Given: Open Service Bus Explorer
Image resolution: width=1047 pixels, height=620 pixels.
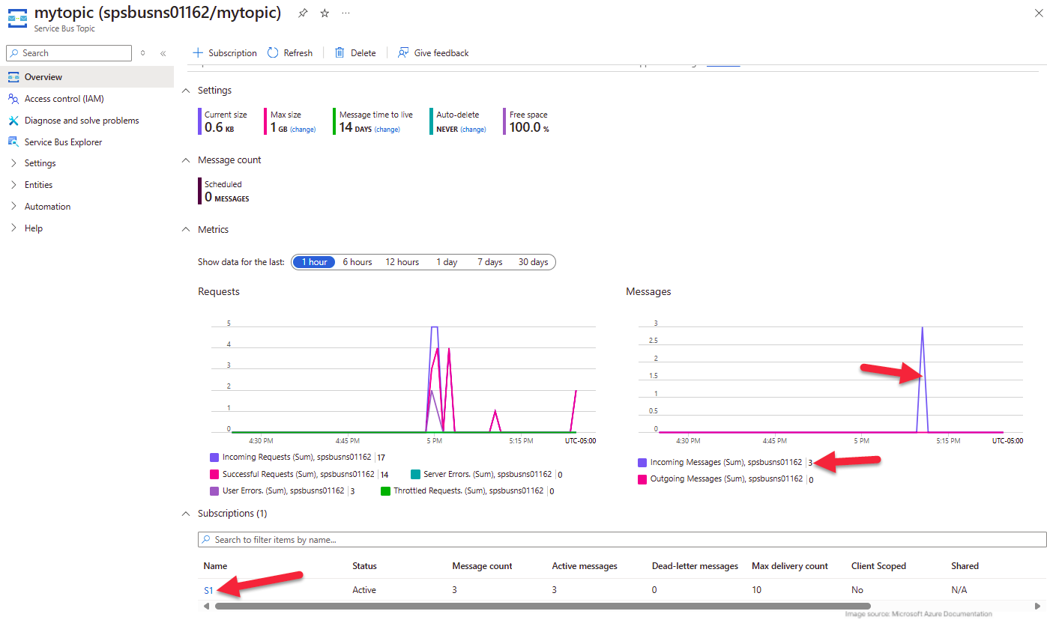Looking at the screenshot, I should [63, 142].
